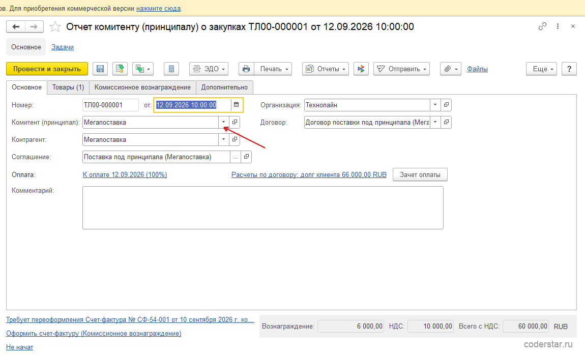Open the Соглашение record icon
This screenshot has height=356, width=585.
click(x=246, y=157)
